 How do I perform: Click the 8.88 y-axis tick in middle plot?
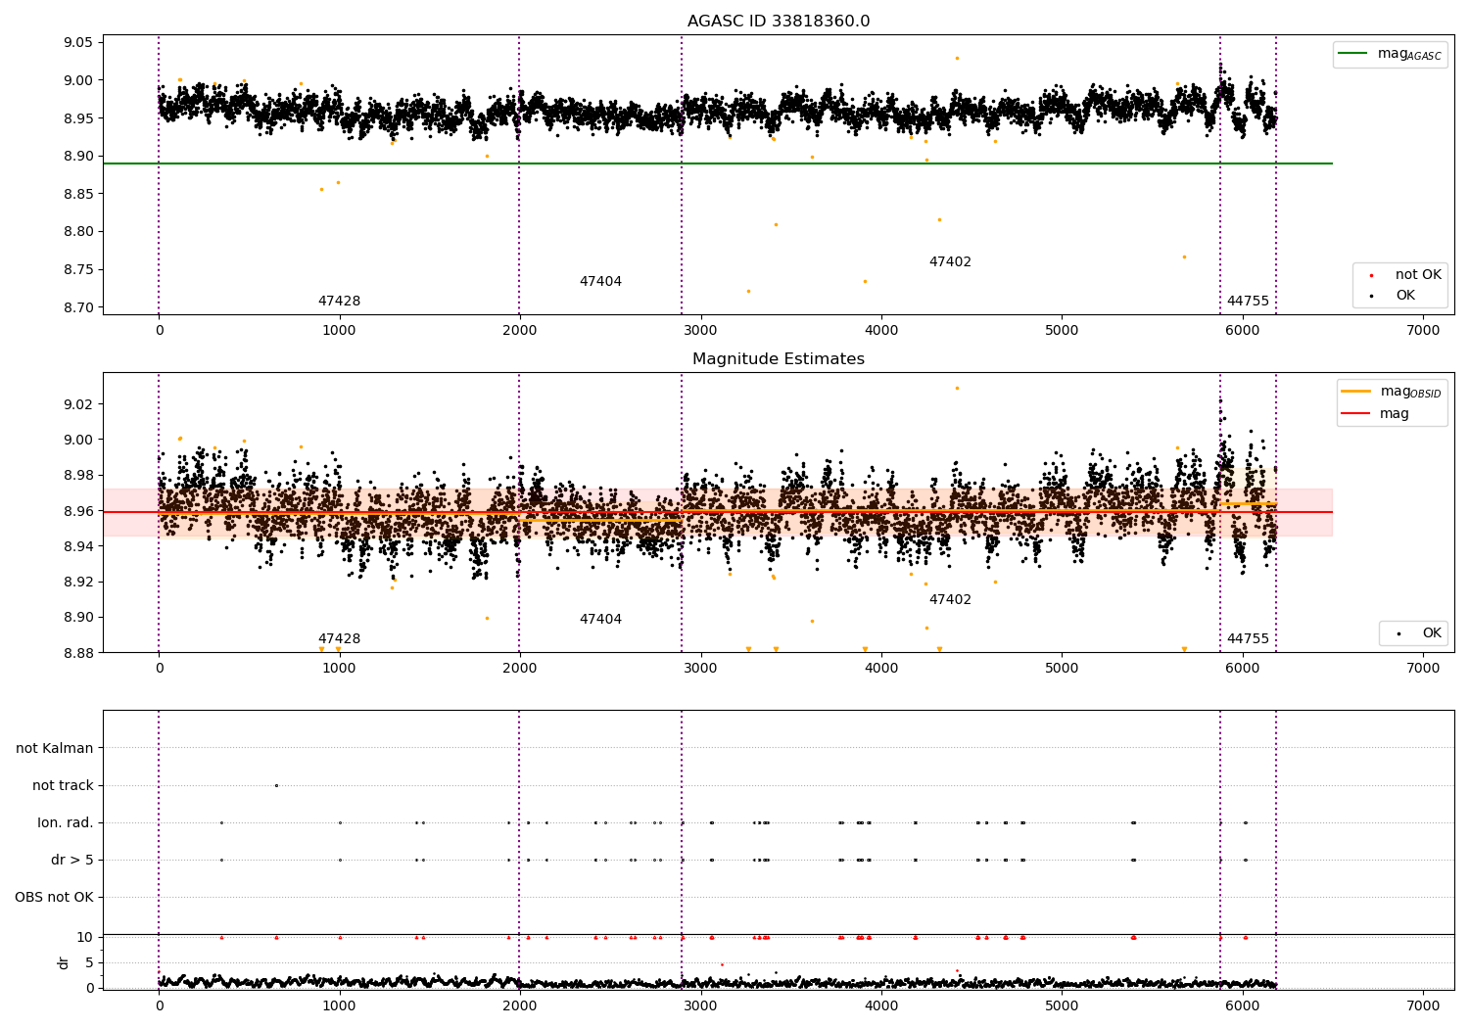point(77,653)
